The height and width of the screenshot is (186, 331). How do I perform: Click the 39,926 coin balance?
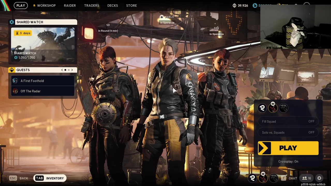pyautogui.click(x=243, y=5)
